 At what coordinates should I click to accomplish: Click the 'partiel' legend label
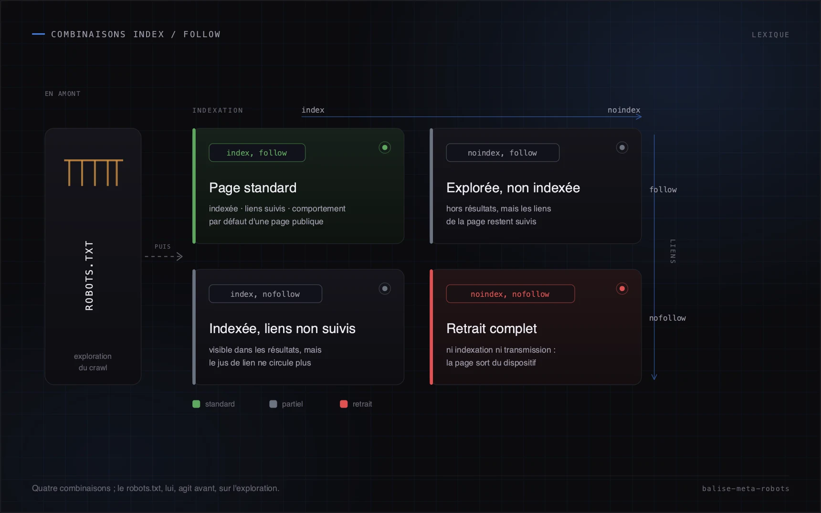[x=293, y=404]
